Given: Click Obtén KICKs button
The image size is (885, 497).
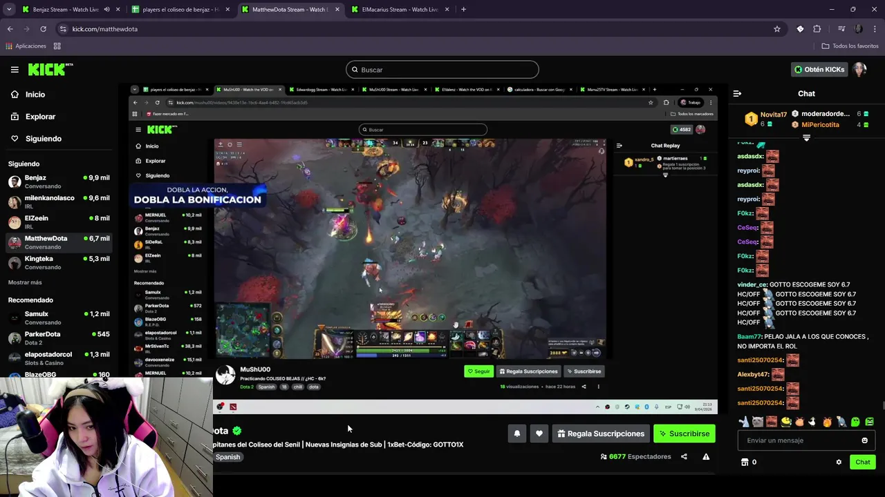Looking at the screenshot, I should click(x=819, y=70).
